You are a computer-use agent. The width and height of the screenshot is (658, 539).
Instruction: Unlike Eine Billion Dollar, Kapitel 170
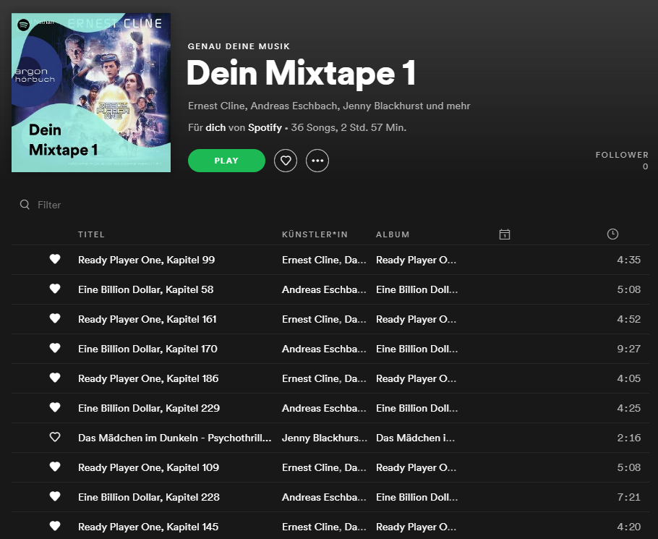[x=55, y=348]
